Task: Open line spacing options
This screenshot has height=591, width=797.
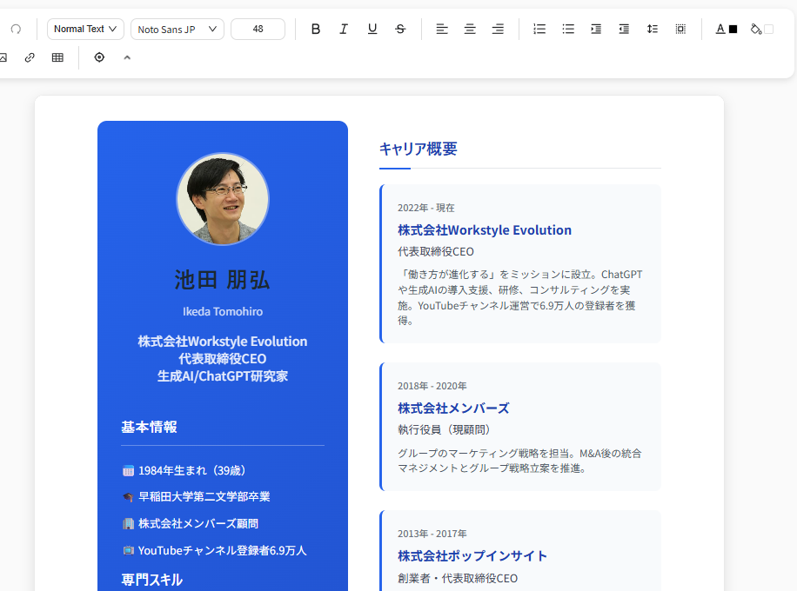Action: [x=653, y=29]
